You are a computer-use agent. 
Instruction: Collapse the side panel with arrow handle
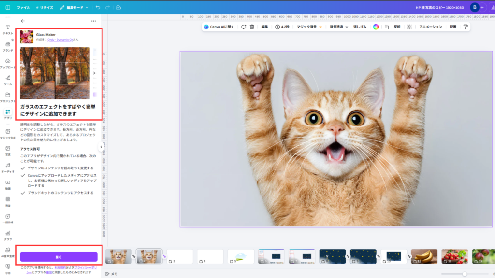(x=101, y=147)
